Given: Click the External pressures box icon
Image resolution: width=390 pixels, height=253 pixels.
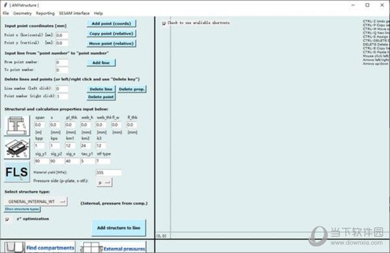Looking at the screenshot, I should point(91,248).
